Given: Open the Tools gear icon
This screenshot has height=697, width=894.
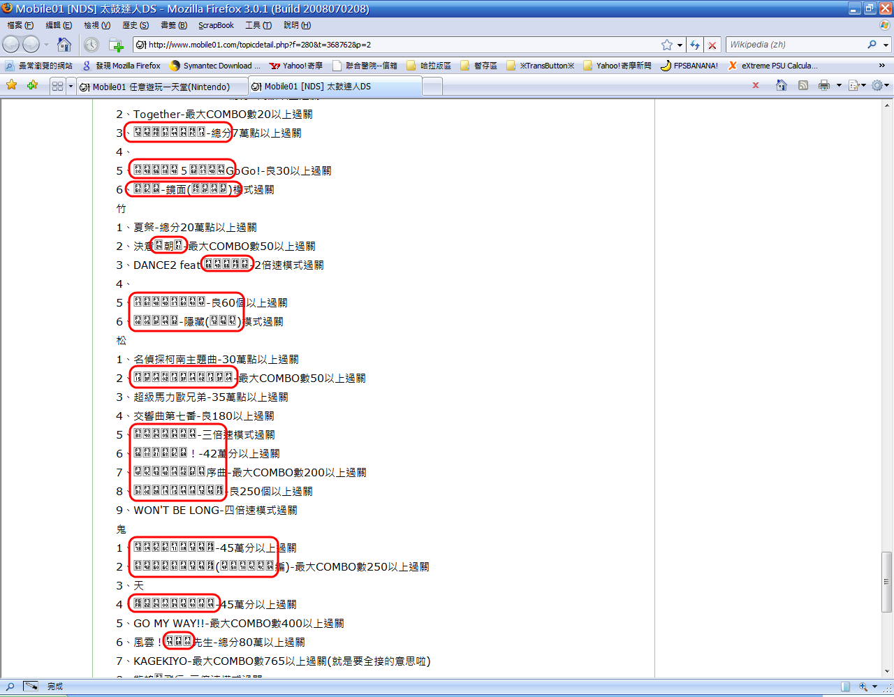Looking at the screenshot, I should click(x=877, y=85).
